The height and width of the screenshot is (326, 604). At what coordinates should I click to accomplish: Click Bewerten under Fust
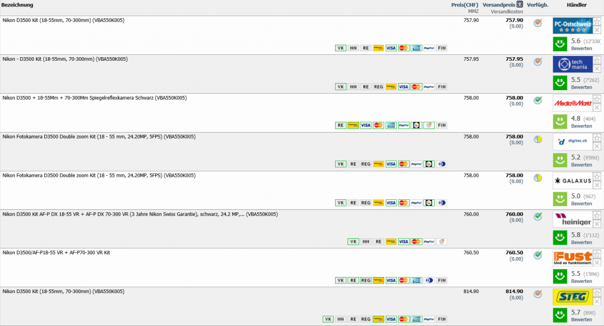click(x=581, y=281)
